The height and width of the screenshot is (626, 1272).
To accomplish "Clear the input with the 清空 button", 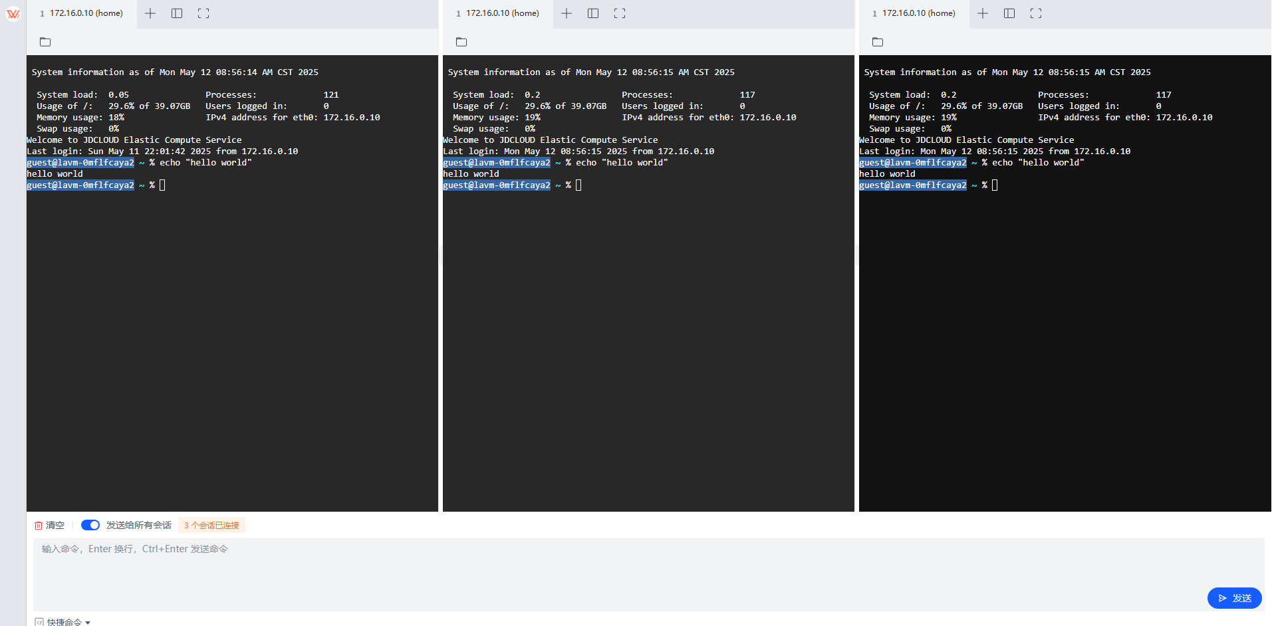I will click(49, 525).
